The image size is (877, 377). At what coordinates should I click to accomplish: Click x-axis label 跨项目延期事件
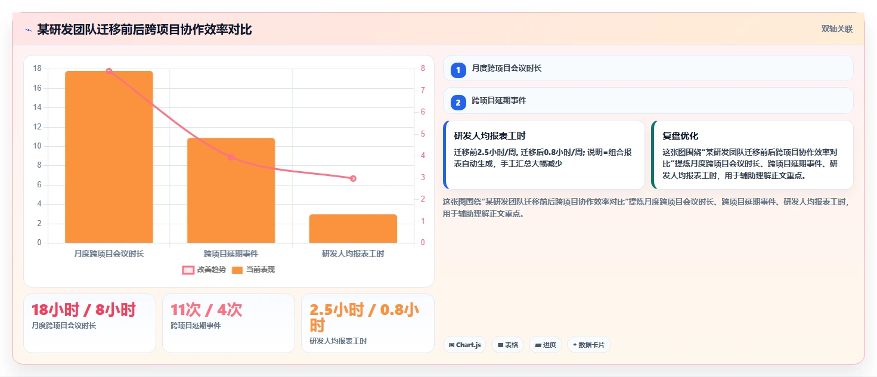pyautogui.click(x=231, y=254)
